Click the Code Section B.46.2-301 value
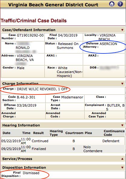This screenshot has height=179, width=126. (26, 97)
